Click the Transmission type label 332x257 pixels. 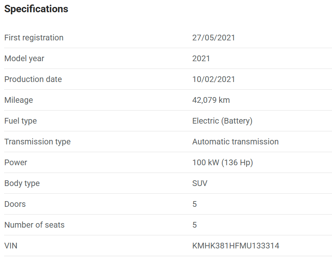point(37,142)
